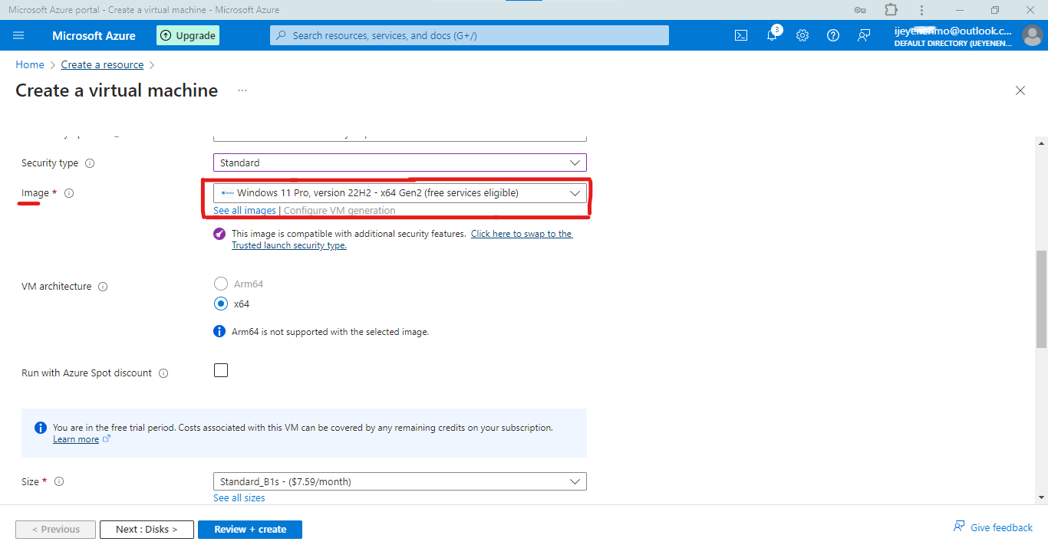Click See all images link

pos(245,211)
